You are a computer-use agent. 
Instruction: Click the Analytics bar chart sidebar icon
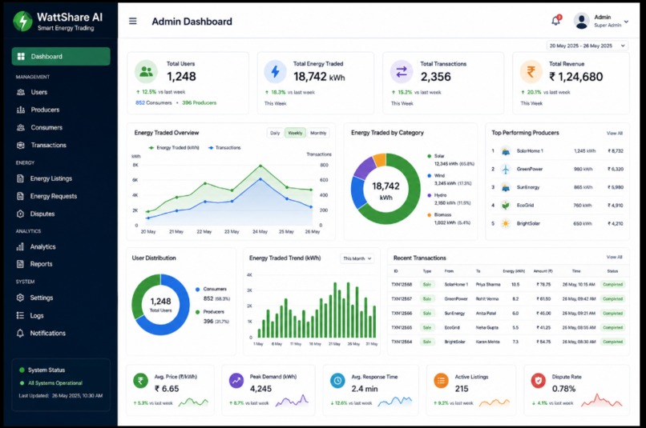click(x=20, y=246)
